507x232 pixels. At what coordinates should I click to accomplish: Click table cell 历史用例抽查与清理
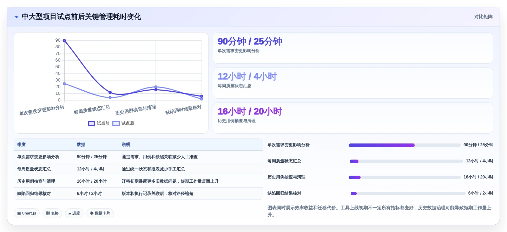coord(36,181)
